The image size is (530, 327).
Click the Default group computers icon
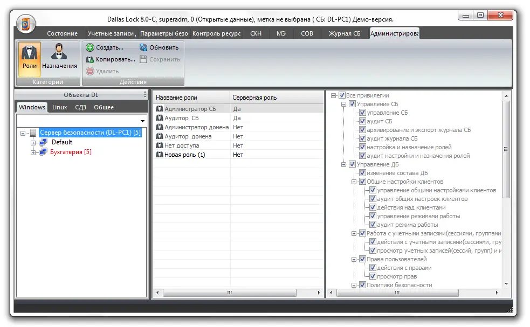(43, 142)
